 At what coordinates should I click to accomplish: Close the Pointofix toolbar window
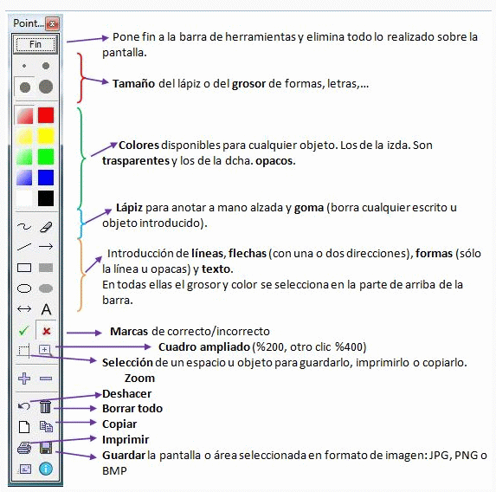(52, 23)
